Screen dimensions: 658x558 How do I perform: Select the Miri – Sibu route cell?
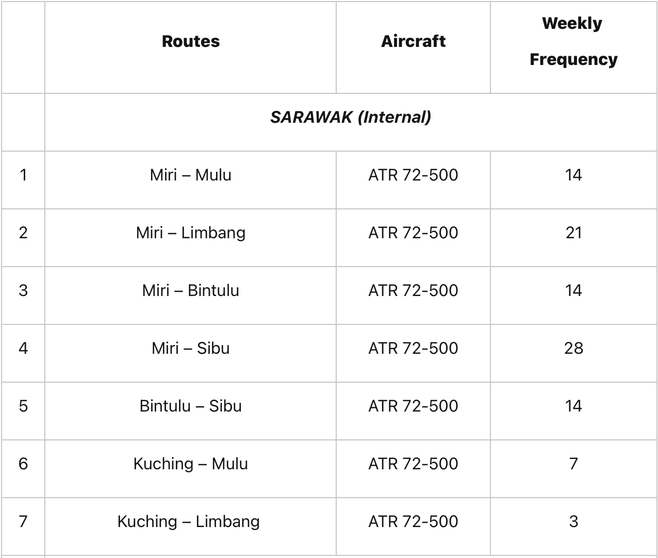coord(191,349)
